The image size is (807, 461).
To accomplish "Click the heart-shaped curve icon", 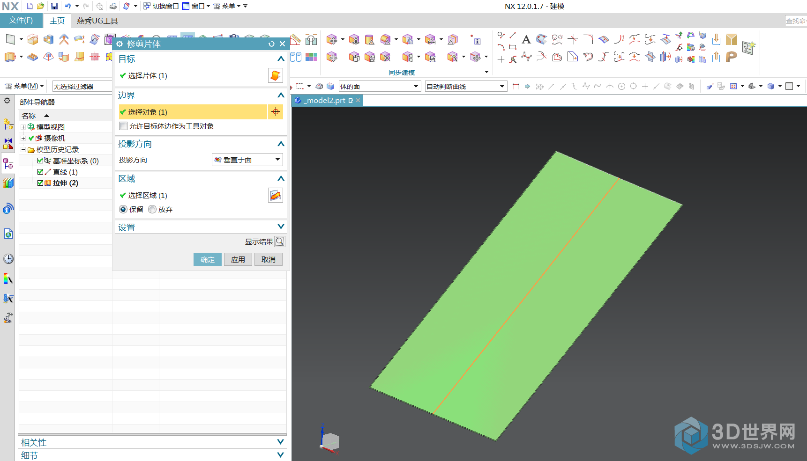I will (x=557, y=57).
